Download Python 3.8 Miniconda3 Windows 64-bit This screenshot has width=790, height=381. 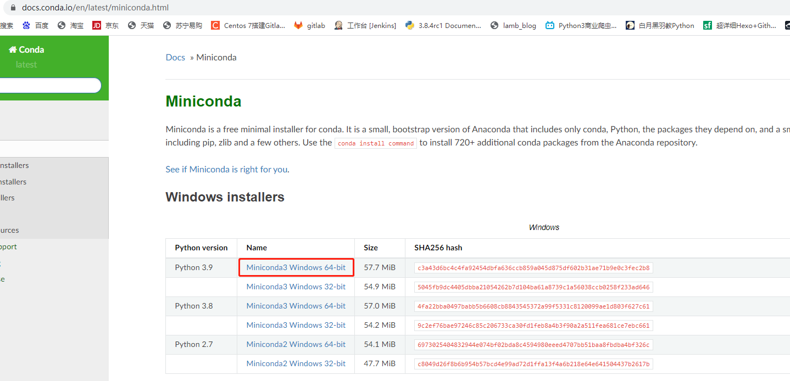pos(296,306)
